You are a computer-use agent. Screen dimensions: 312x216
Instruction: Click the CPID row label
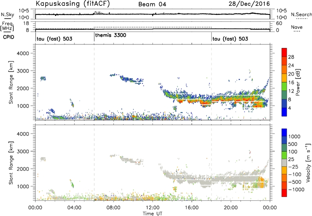tap(9, 37)
